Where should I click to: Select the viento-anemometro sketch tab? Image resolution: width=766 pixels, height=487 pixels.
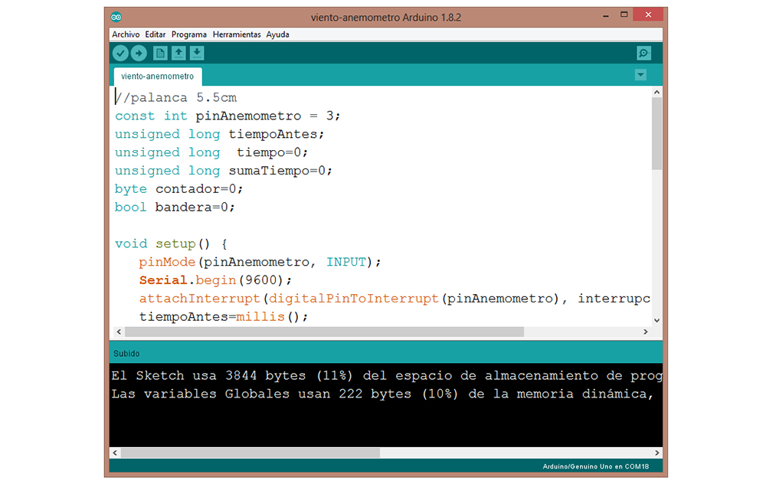[158, 77]
